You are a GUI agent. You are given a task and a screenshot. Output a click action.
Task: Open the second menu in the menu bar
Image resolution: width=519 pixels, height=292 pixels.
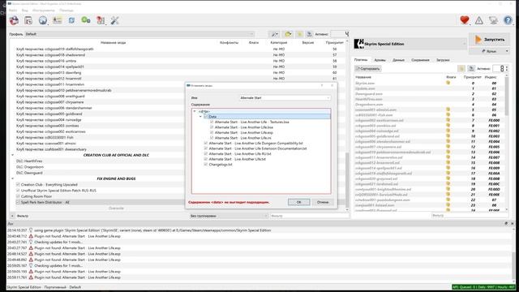25,11
